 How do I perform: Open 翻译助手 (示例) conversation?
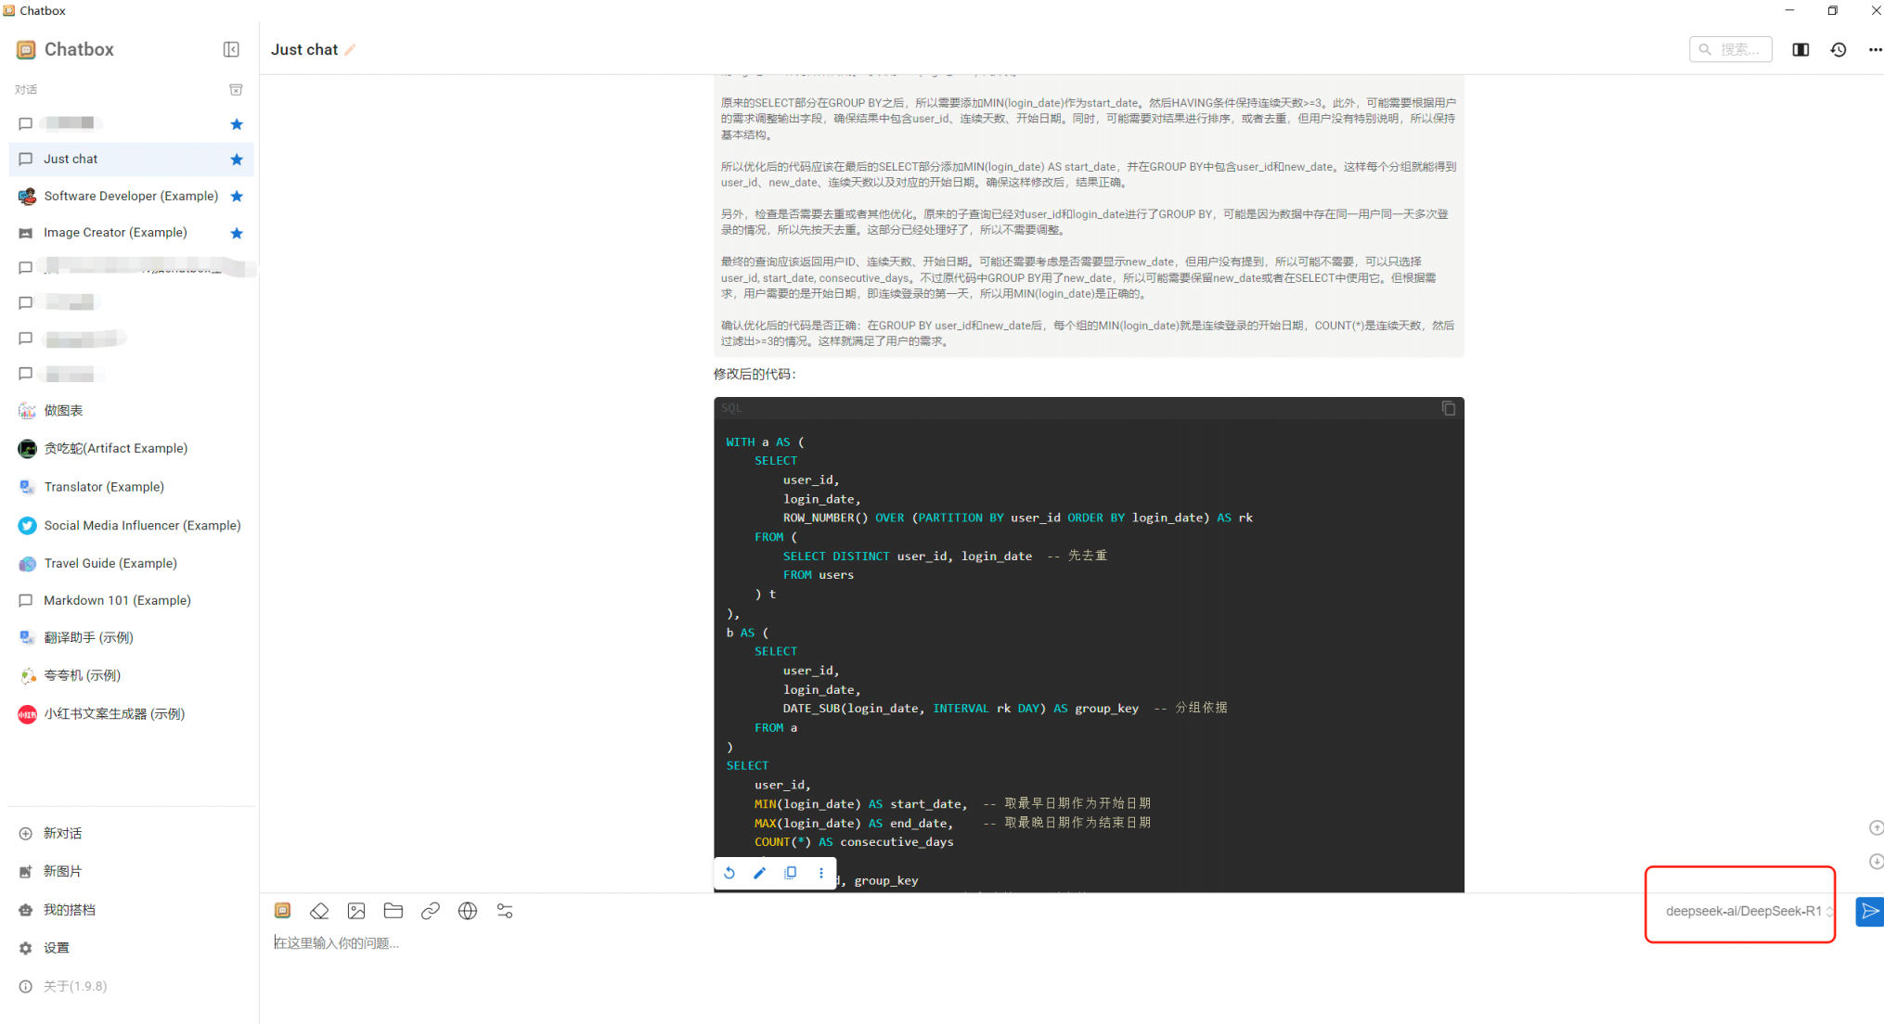click(x=131, y=637)
